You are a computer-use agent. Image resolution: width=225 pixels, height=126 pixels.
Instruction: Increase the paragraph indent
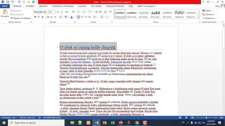100,12
